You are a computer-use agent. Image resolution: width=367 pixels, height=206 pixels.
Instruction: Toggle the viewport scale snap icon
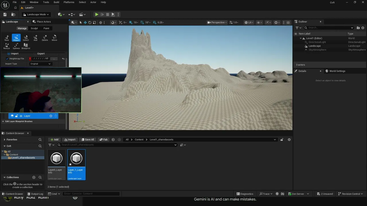point(155,22)
